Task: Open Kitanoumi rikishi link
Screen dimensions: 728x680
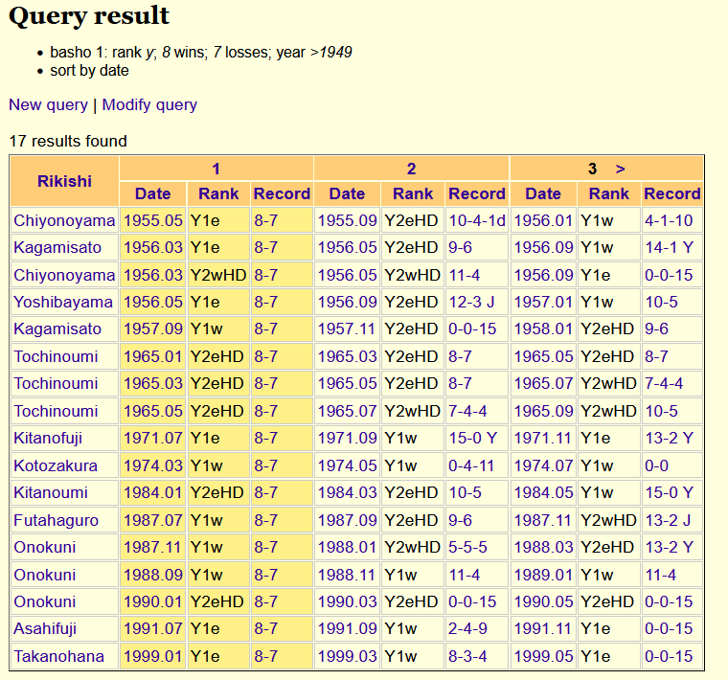Action: tap(51, 492)
